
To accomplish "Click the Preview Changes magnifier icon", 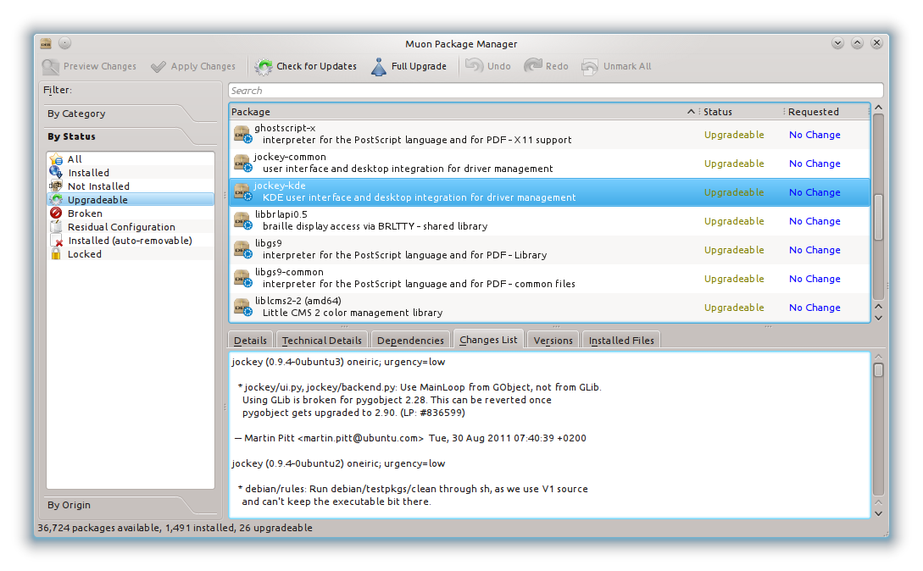I will (51, 67).
